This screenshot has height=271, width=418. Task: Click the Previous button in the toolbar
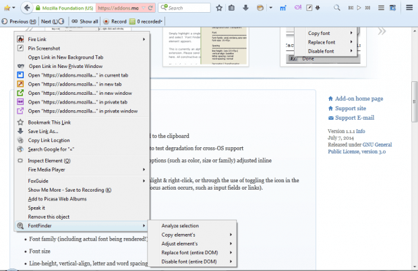pyautogui.click(x=19, y=22)
